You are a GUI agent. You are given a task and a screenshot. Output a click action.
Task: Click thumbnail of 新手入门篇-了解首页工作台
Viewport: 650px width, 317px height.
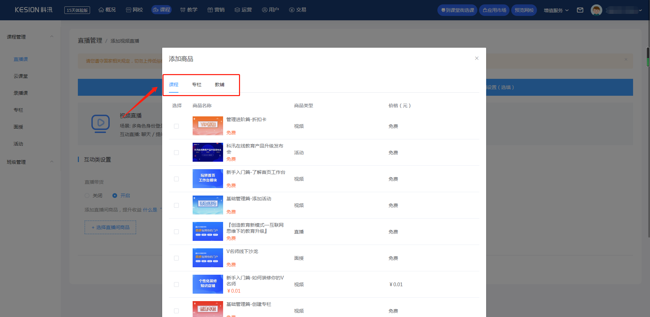208,179
